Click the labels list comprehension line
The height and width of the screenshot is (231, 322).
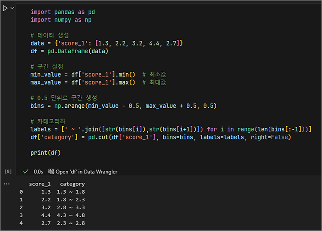pyautogui.click(x=171, y=129)
